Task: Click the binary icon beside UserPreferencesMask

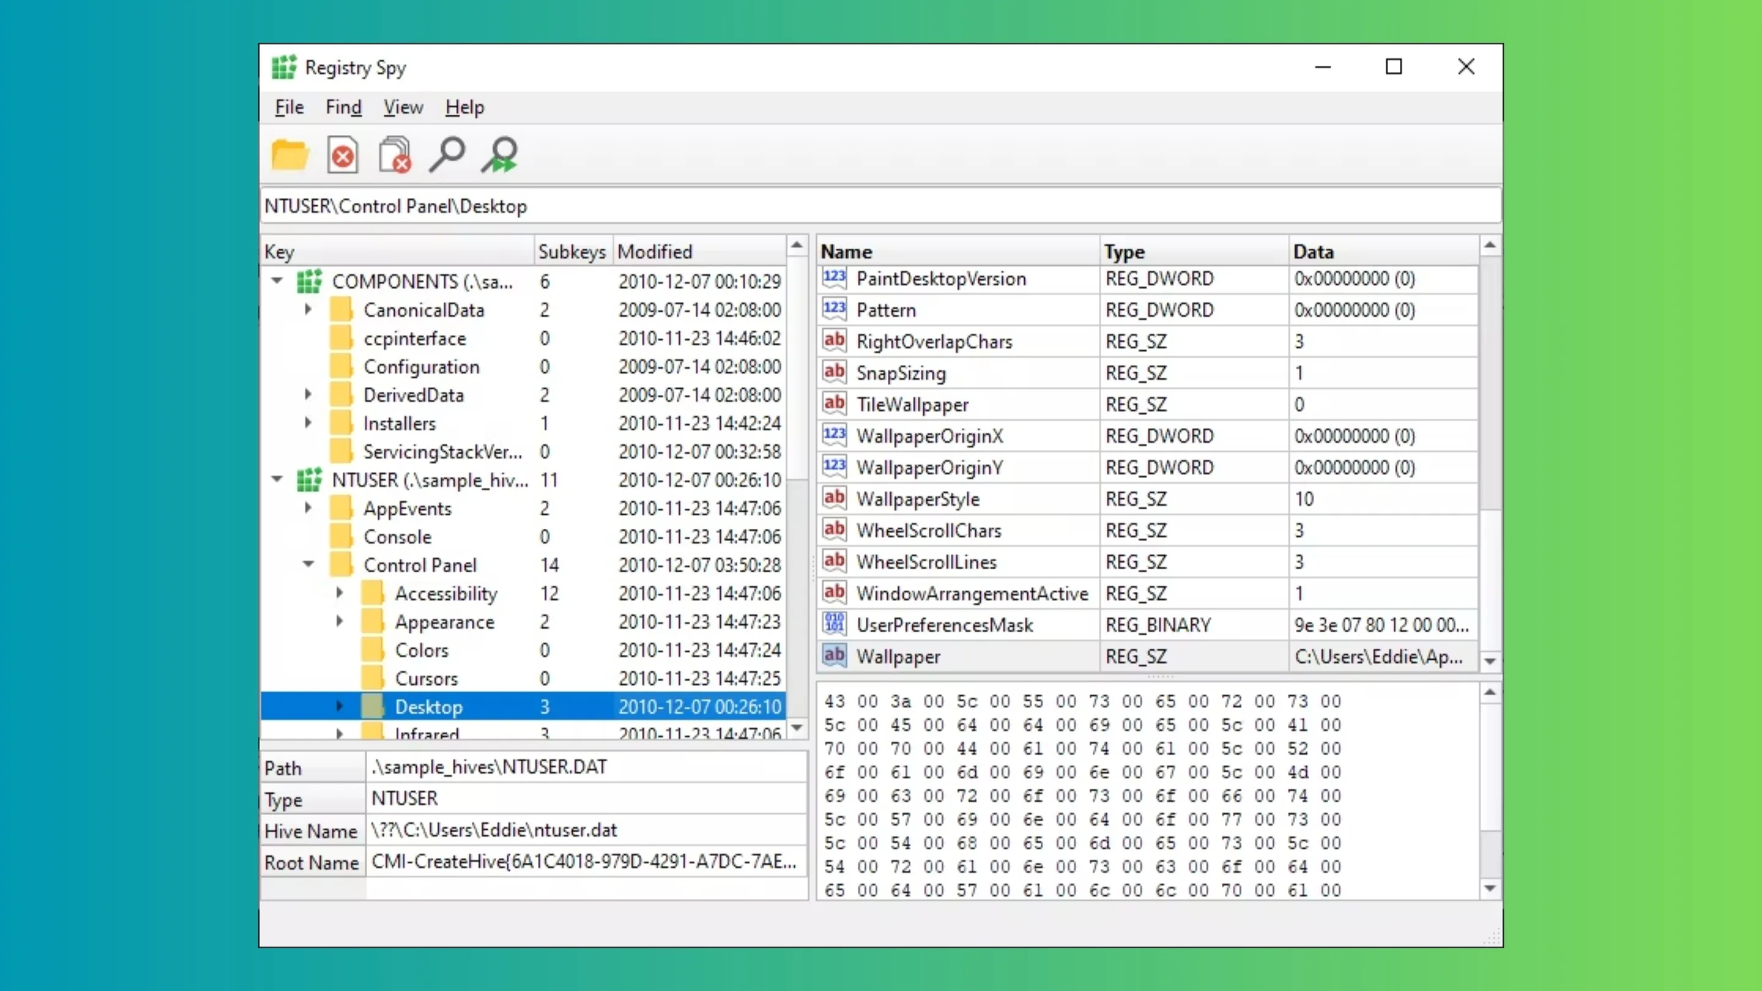Action: click(x=834, y=625)
